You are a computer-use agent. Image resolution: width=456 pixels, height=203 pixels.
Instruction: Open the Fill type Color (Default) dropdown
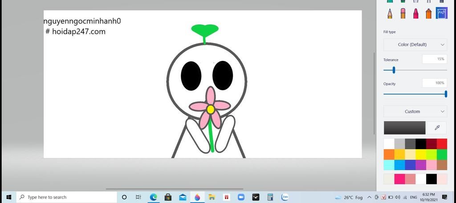pos(415,45)
